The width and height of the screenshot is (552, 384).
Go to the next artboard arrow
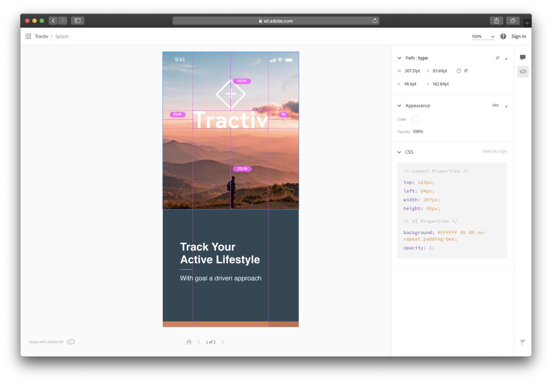coord(223,342)
